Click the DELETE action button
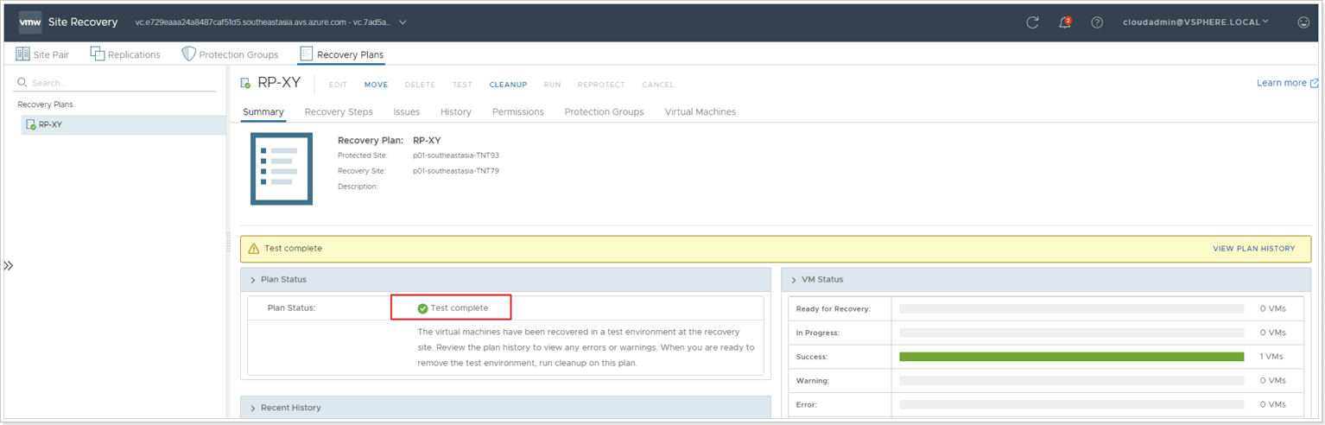Screen dimensions: 1325x425 coord(420,85)
